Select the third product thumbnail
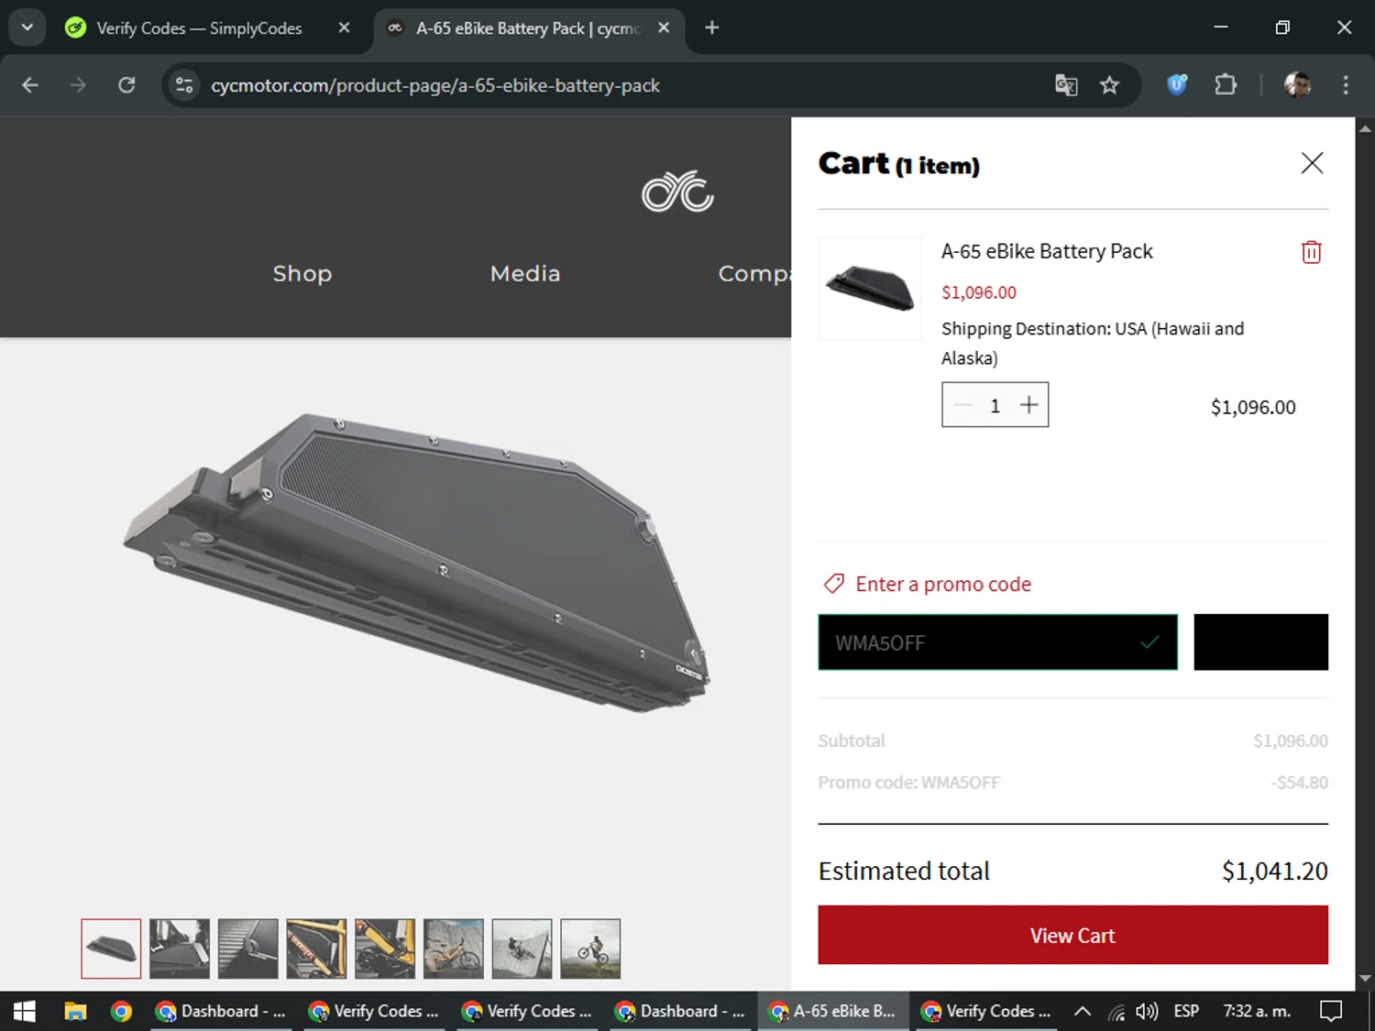The image size is (1375, 1031). pyautogui.click(x=247, y=949)
